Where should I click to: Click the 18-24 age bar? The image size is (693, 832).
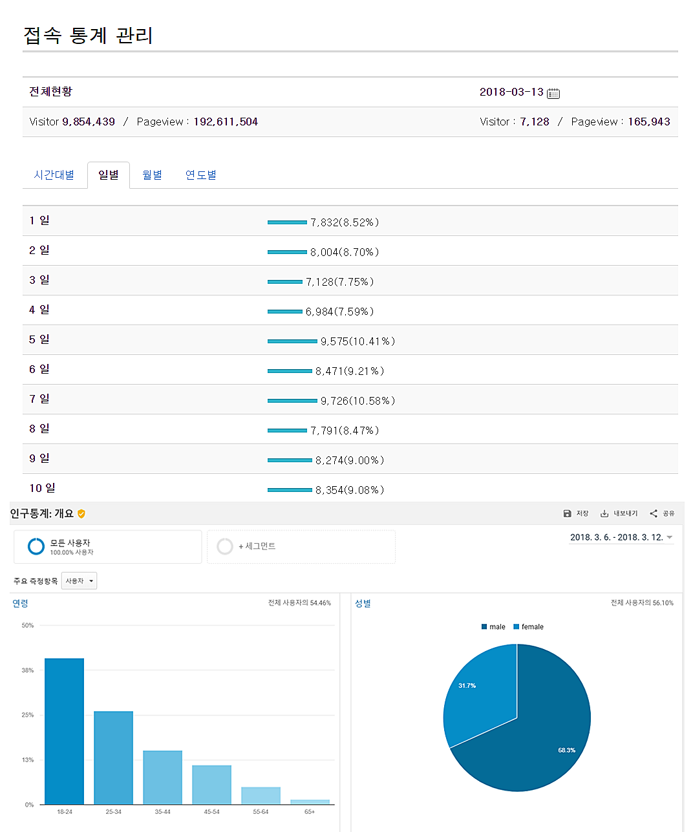tap(64, 731)
